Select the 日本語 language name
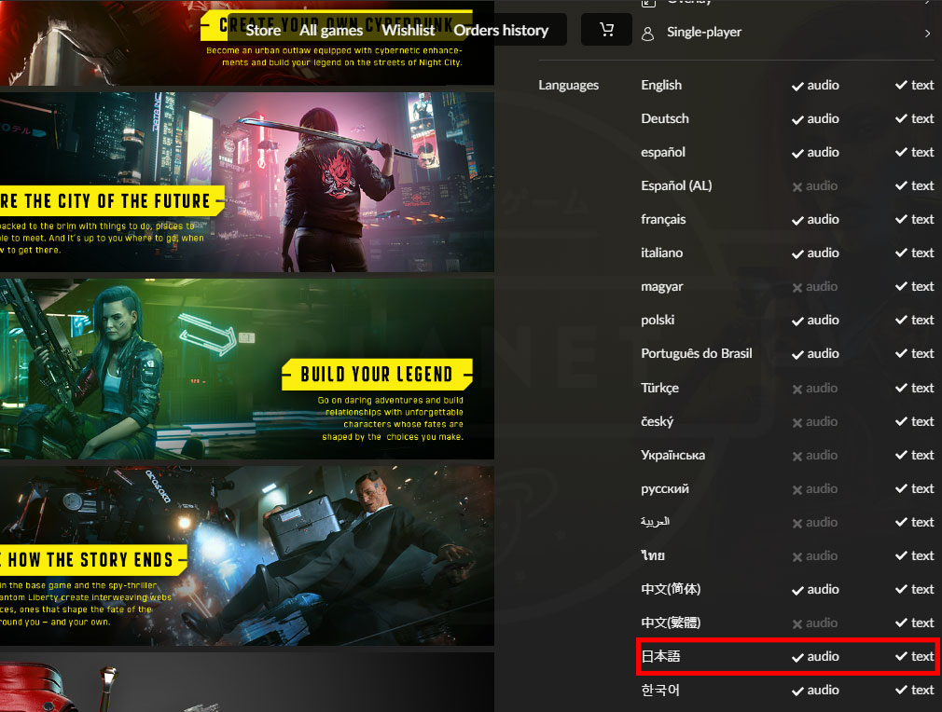Viewport: 942px width, 712px height. click(661, 657)
